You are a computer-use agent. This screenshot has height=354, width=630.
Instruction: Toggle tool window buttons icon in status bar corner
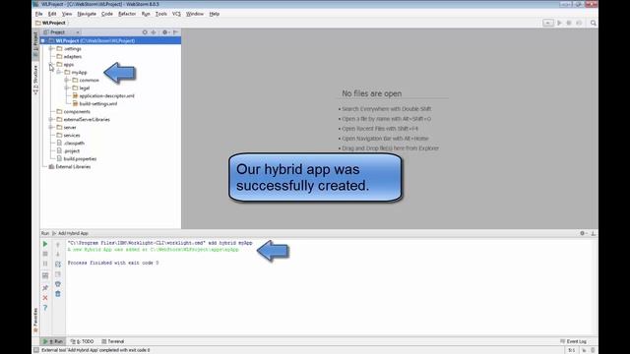(36, 350)
